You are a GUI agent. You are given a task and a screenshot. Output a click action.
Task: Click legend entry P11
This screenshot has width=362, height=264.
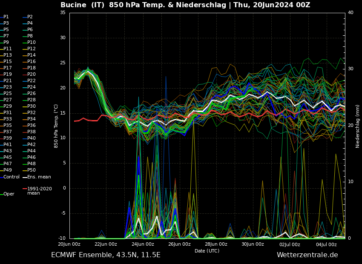6,49
